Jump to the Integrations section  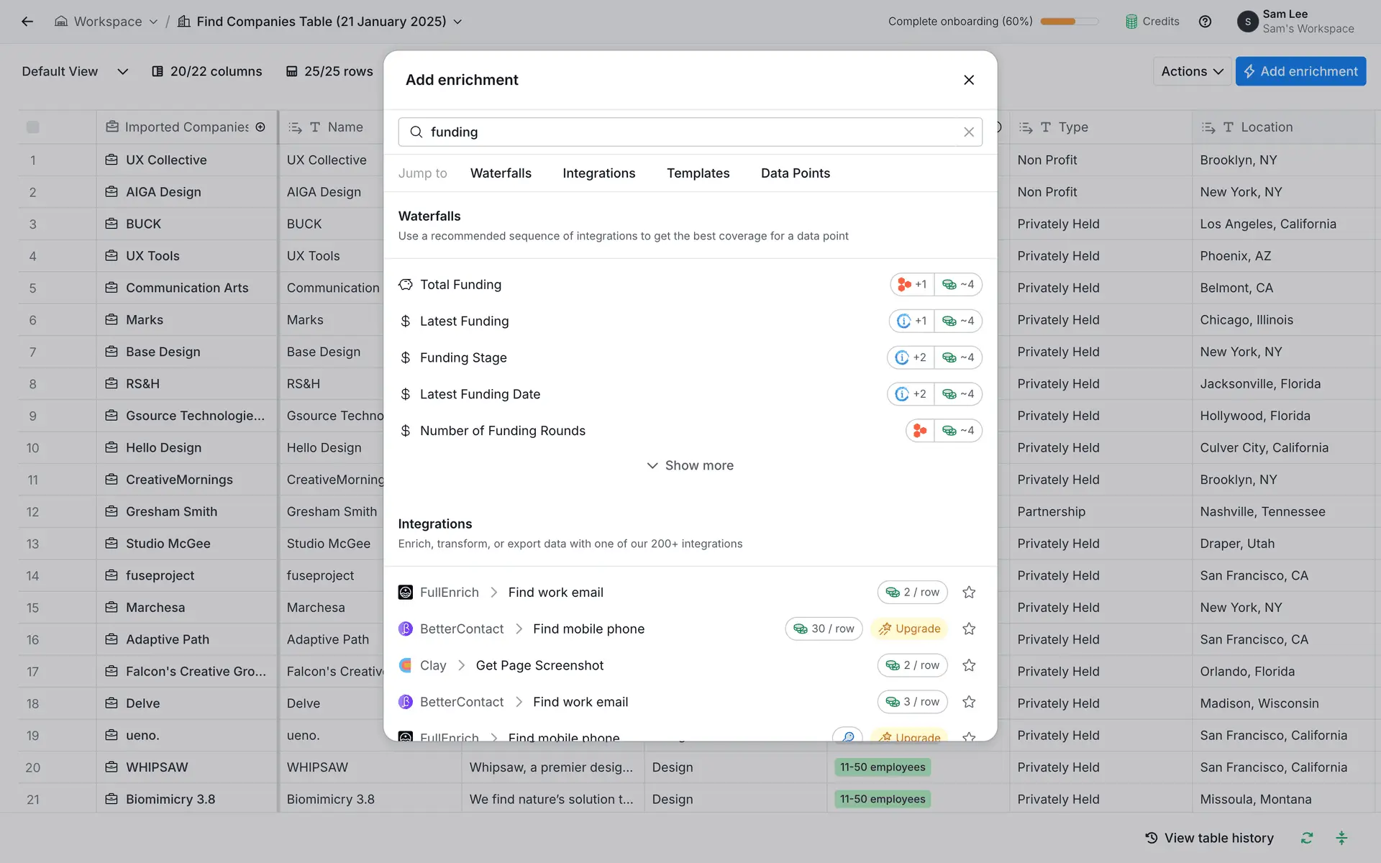click(x=598, y=173)
